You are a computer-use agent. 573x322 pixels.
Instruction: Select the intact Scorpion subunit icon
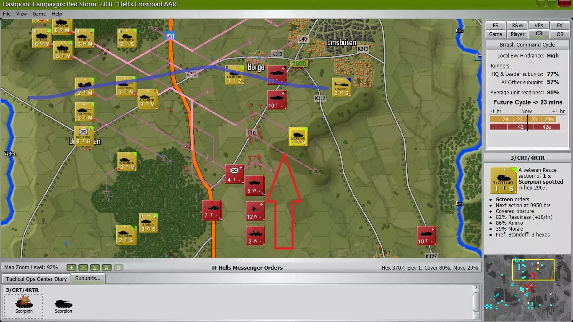pyautogui.click(x=63, y=305)
